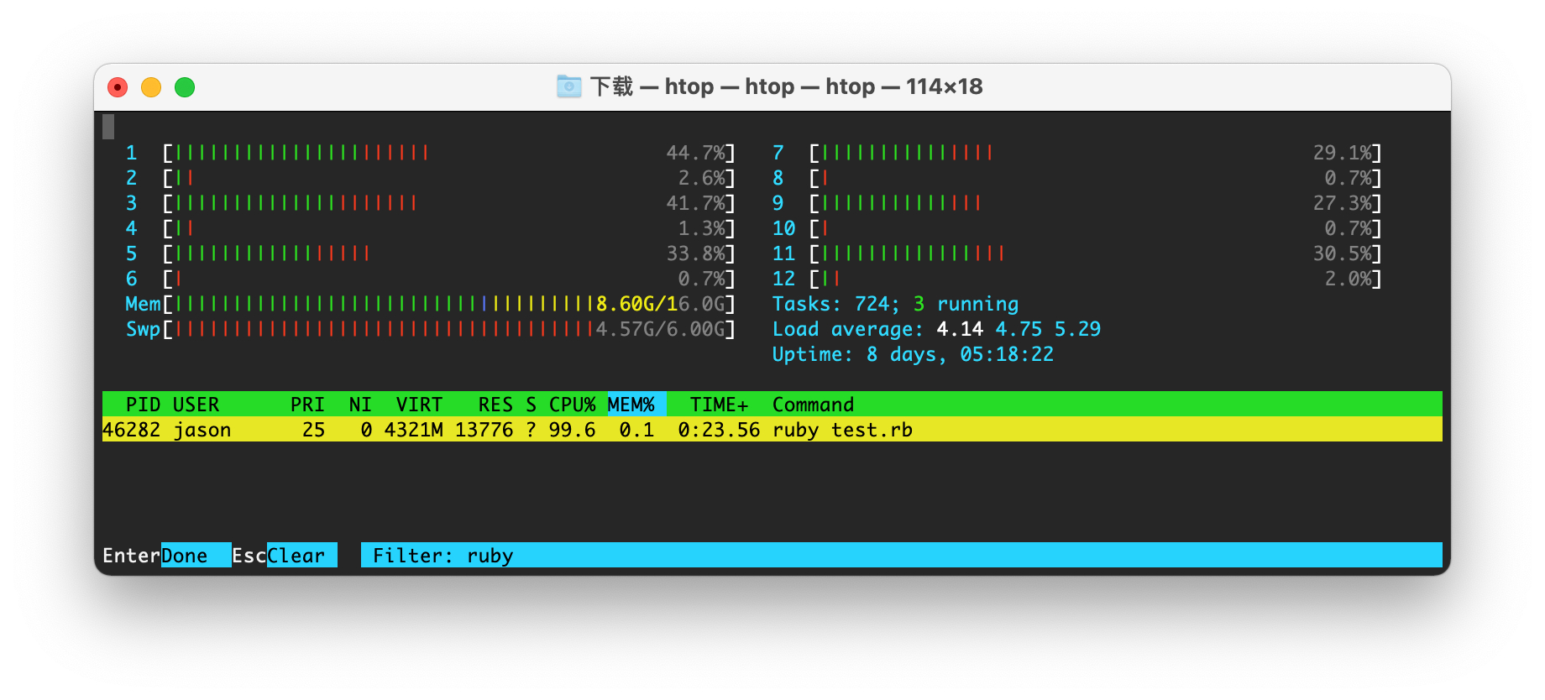
Task: Select the ruby test.rb process row
Action: [x=772, y=430]
